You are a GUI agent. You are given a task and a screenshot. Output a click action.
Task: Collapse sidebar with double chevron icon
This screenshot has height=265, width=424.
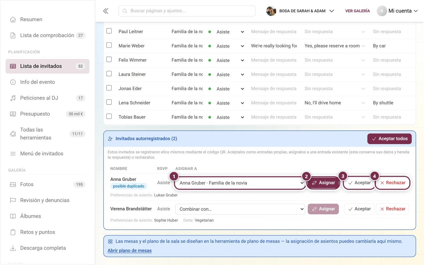click(106, 11)
